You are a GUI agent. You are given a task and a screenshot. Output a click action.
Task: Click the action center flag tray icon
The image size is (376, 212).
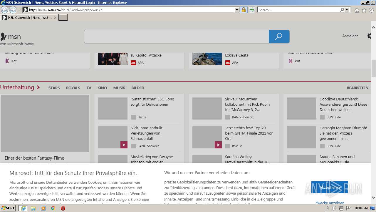point(348,208)
